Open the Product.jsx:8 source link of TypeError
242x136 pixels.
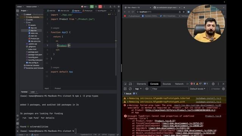pos(213,116)
